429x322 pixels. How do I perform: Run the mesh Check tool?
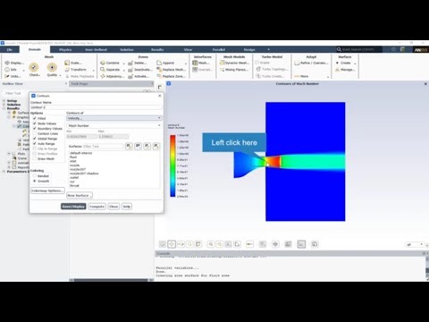point(34,67)
